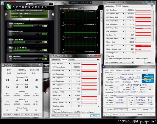Click camera screenshot icon in inactive GPU-Z window
Image resolution: width=157 pixels, height=124 pixels.
(x=152, y=6)
